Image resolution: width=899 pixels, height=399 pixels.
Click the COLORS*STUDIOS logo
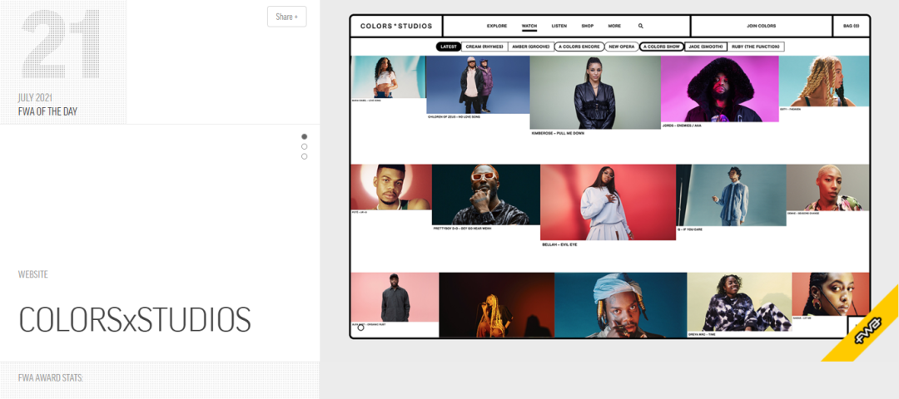pos(396,27)
